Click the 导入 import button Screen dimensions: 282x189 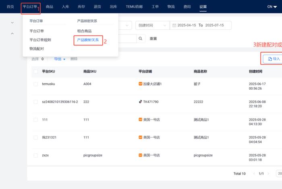(x=272, y=59)
